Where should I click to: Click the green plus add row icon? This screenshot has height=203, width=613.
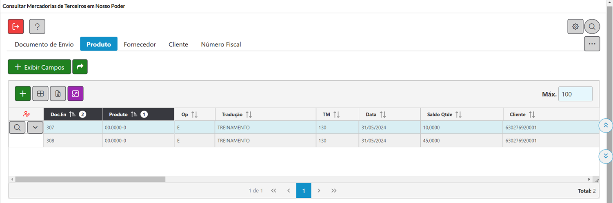pos(23,93)
